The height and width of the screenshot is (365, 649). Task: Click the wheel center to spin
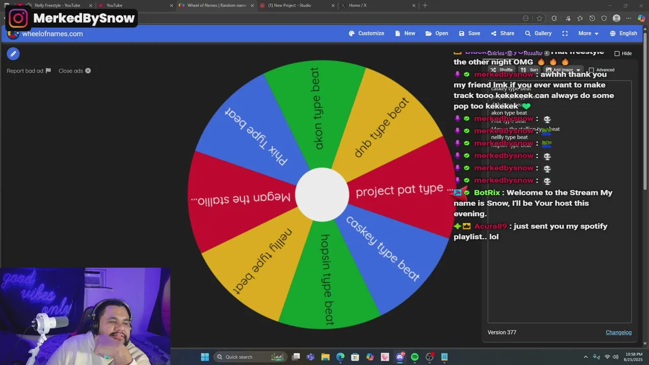(x=322, y=194)
